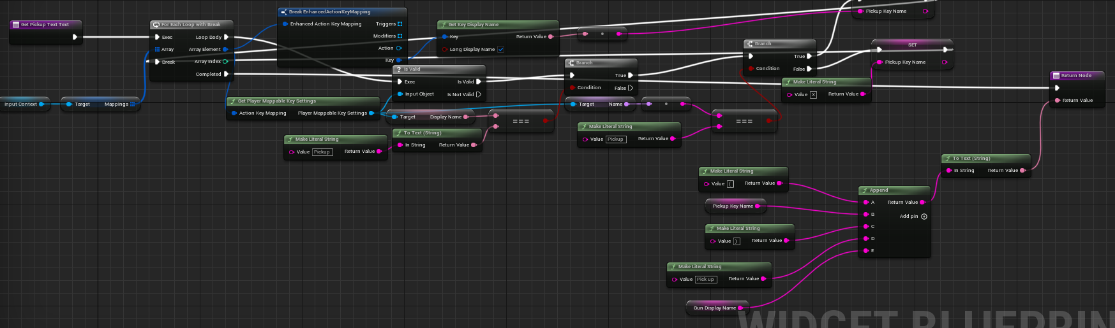Toggle the Long Display Name checkbox
The image size is (1115, 328).
[x=500, y=49]
